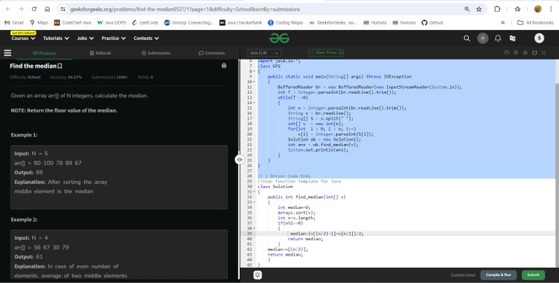Switch to the Editorial tab
Viewport: 559px width, 283px height.
click(x=100, y=53)
